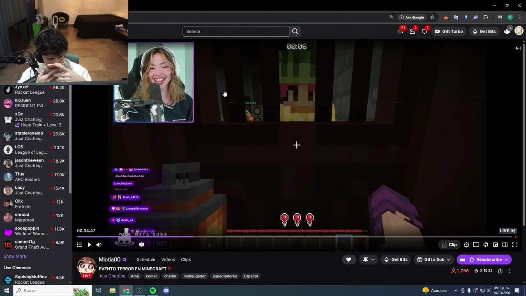Open Discord from the taskbar
Image resolution: width=526 pixels, height=296 pixels.
point(166,291)
